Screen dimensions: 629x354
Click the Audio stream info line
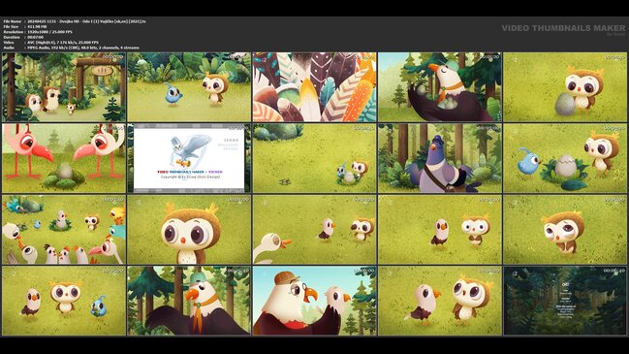(72, 48)
